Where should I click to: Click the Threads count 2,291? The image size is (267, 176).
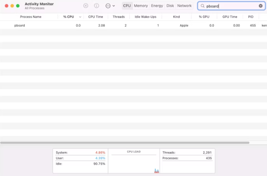coord(207,153)
